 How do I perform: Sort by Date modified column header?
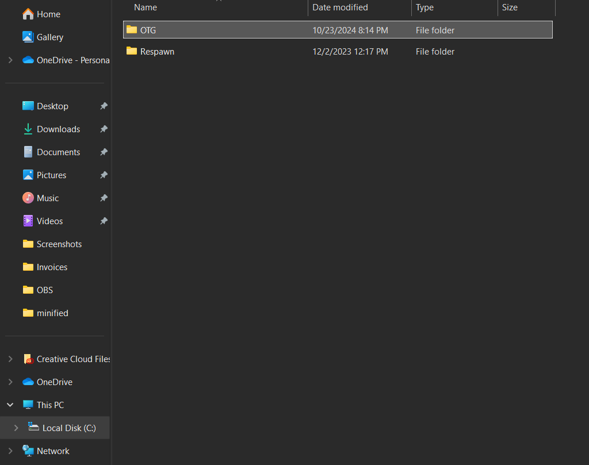point(340,7)
